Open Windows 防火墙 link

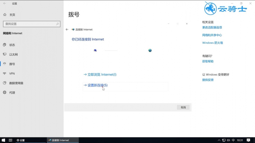tap(213, 43)
